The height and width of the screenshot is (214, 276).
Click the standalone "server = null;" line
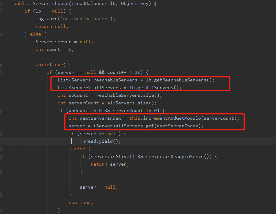pyautogui.click(x=99, y=187)
